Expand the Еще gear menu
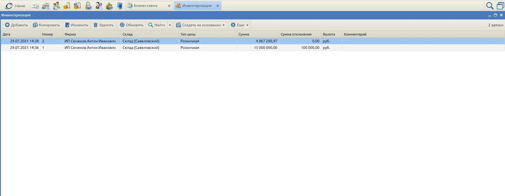The image size is (505, 196). [239, 25]
